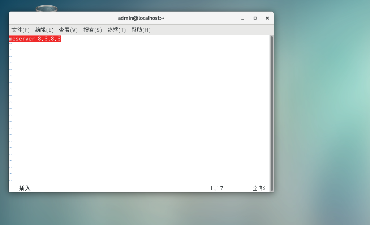Maximize the terminal window

(x=255, y=18)
